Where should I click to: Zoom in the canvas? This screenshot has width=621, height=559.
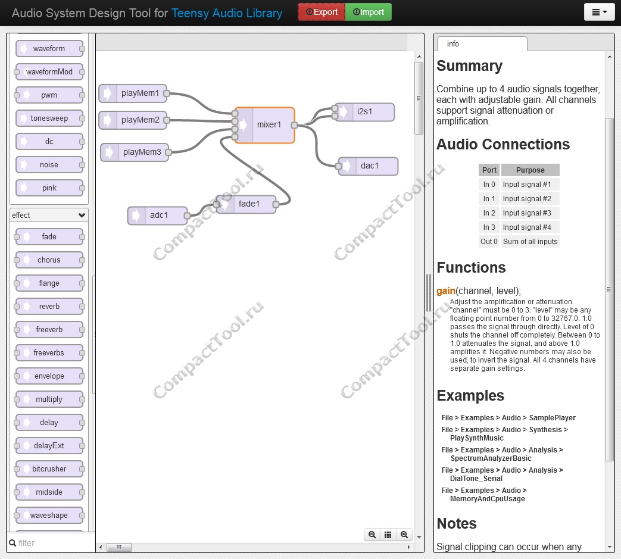coord(404,535)
